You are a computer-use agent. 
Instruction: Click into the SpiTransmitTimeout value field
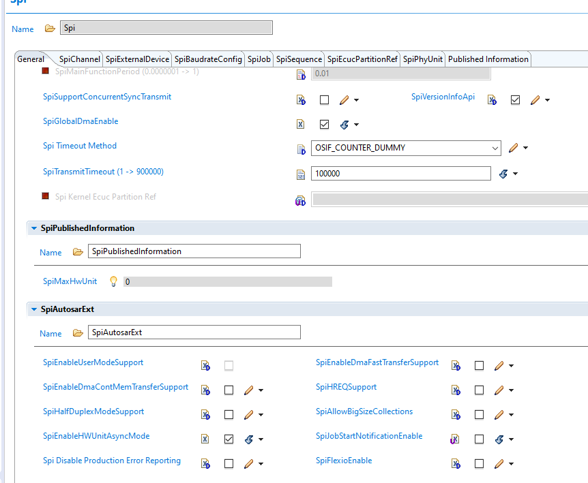click(x=401, y=173)
